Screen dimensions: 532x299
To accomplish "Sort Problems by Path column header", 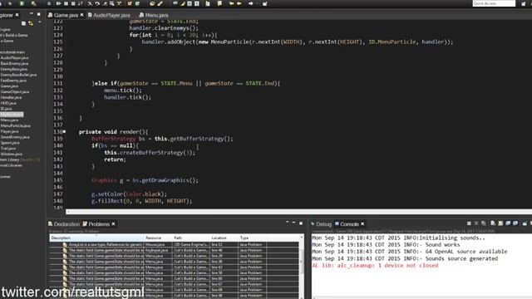I will (x=190, y=238).
